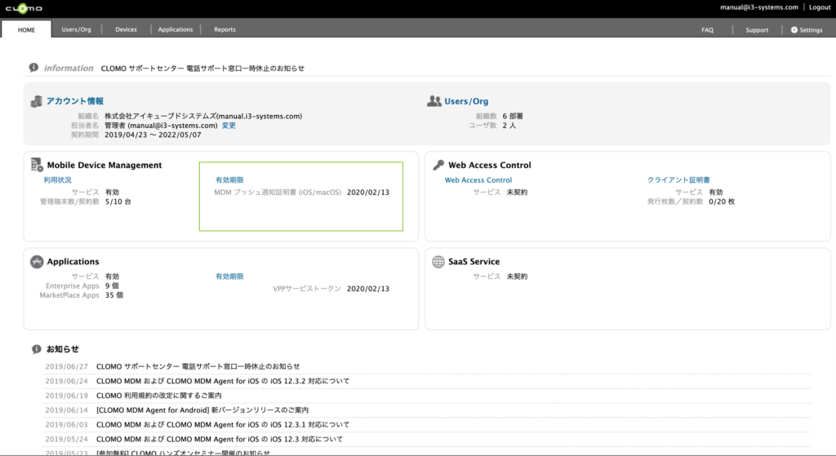The height and width of the screenshot is (456, 836).
Task: Open the 有効期限 link in MDM panel
Action: [229, 180]
